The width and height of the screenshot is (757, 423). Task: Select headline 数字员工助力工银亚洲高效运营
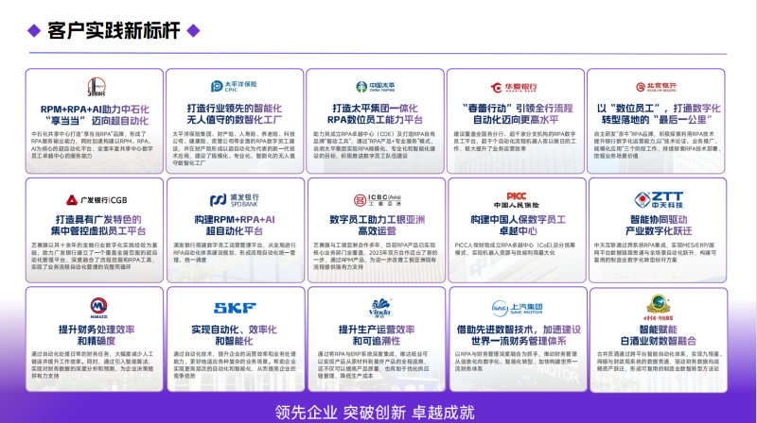377,225
